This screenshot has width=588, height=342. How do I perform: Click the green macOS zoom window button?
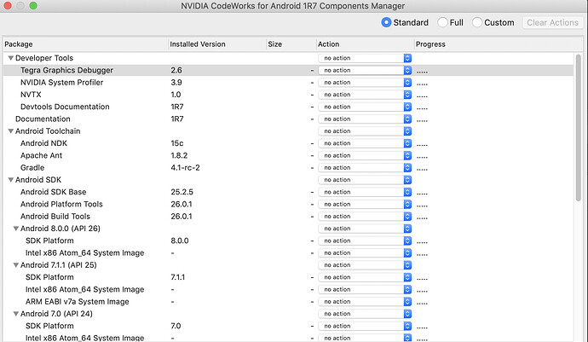(x=33, y=6)
